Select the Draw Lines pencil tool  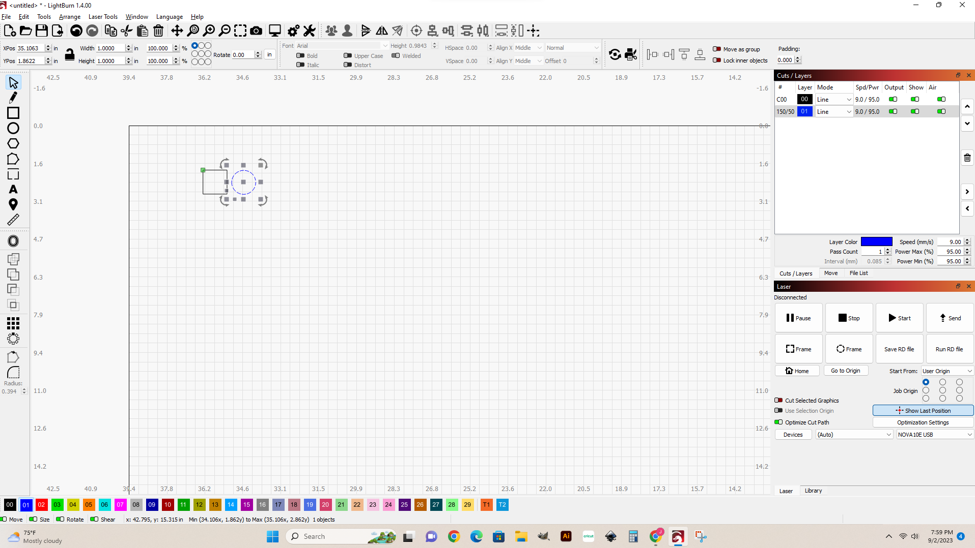pos(13,98)
